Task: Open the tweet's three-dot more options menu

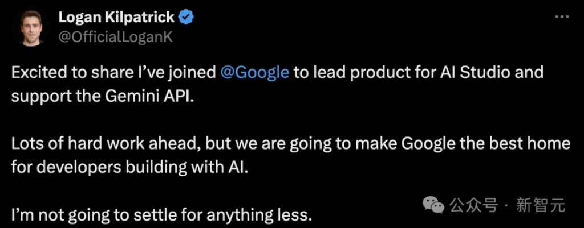Action: (561, 17)
